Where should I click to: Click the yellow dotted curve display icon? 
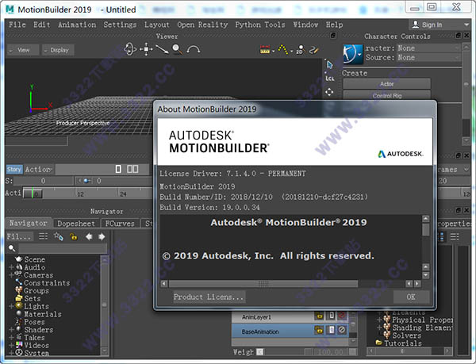coord(283,50)
